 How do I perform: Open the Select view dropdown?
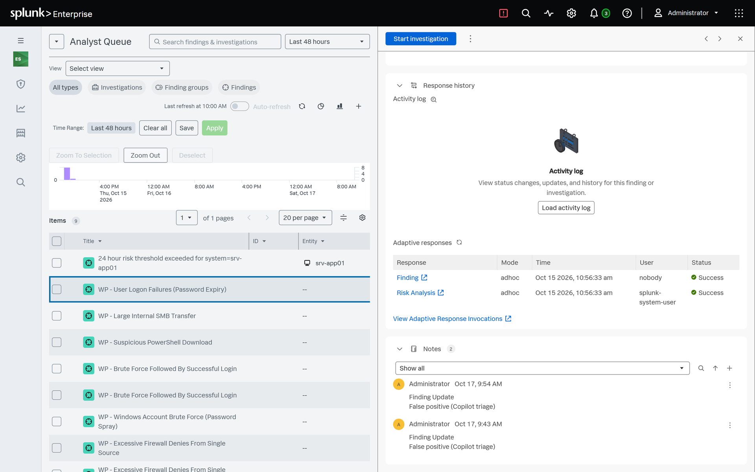[x=118, y=68]
